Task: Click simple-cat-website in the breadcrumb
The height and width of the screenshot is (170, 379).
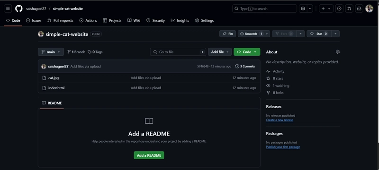Action: point(68,8)
